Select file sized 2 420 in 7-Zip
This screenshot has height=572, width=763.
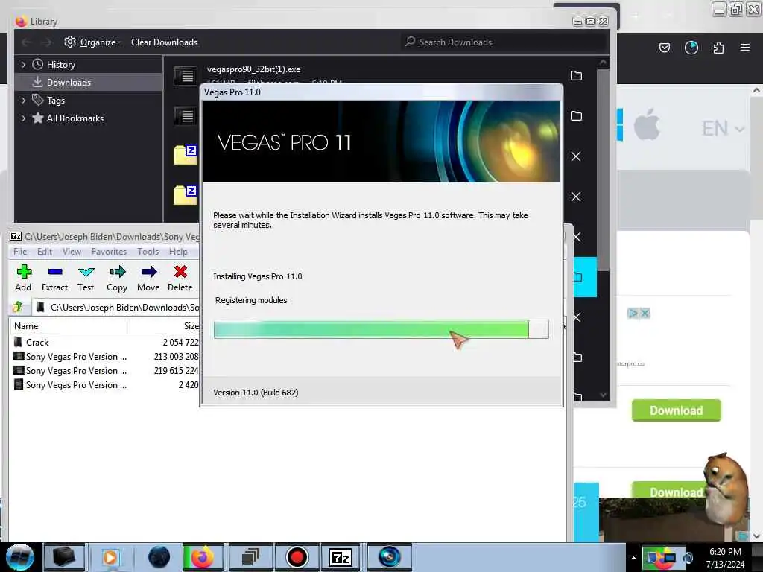point(104,385)
